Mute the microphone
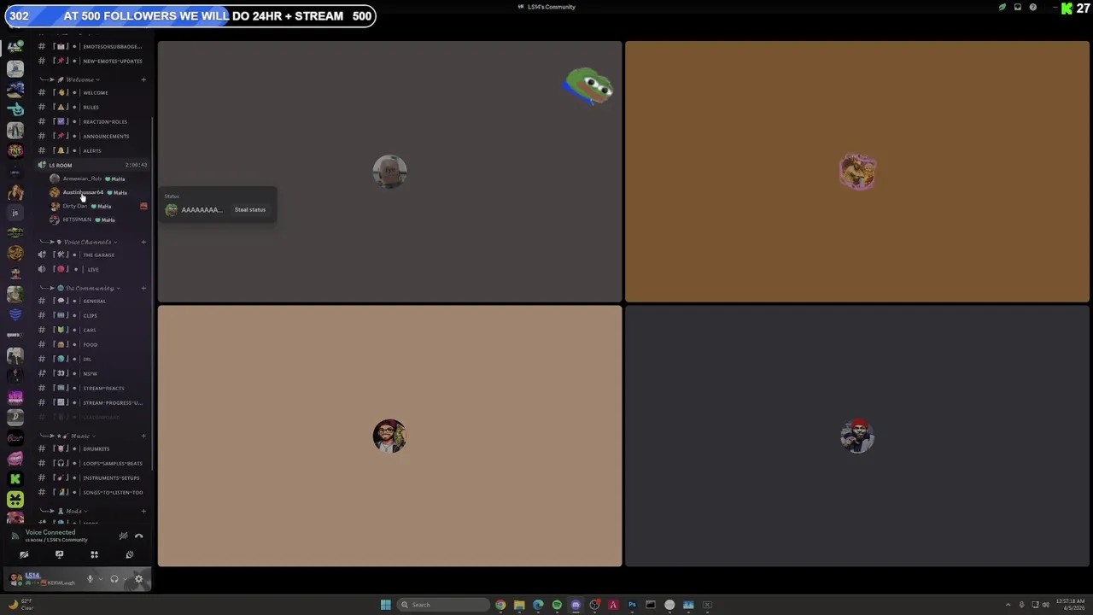 coord(90,578)
